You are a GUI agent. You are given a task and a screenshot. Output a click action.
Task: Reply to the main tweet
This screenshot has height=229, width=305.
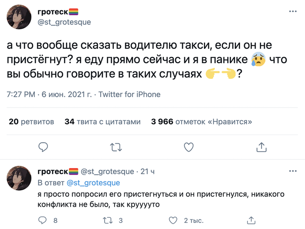click(43, 147)
